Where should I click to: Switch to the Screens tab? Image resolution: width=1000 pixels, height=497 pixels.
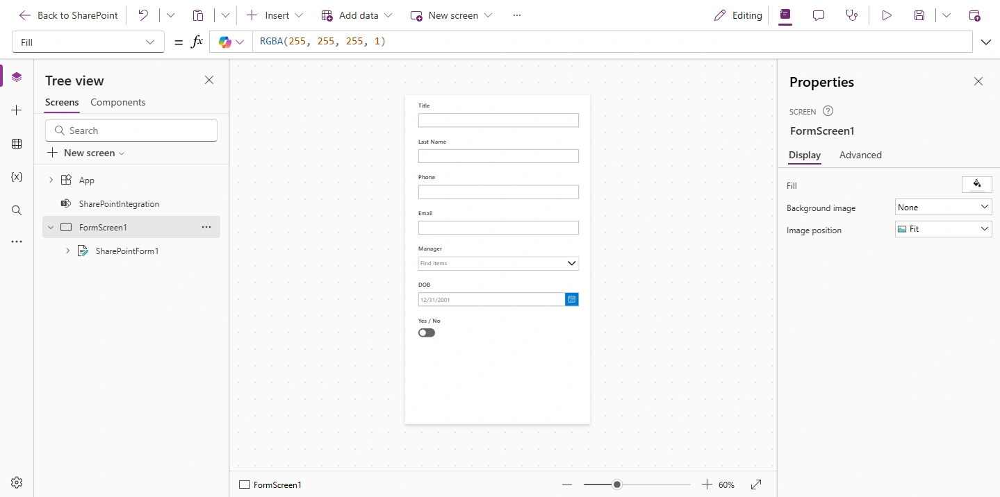(62, 103)
